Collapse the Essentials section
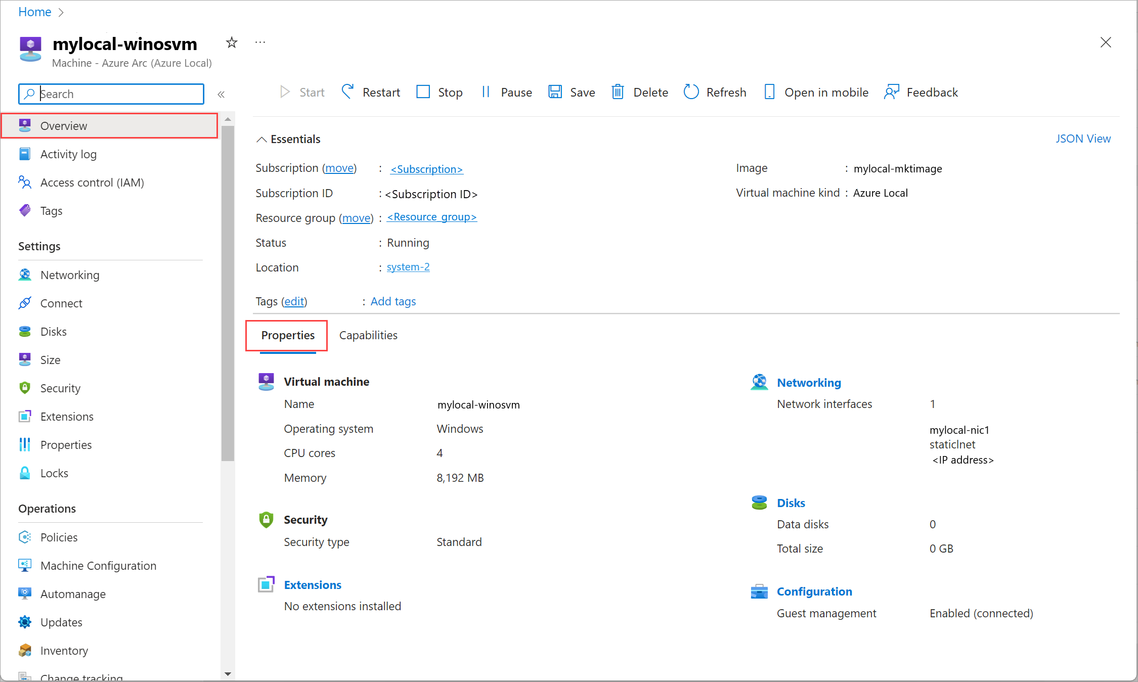Viewport: 1138px width, 682px height. click(262, 139)
